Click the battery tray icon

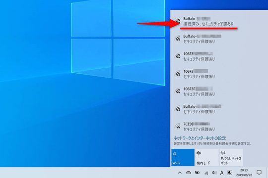click(x=197, y=173)
